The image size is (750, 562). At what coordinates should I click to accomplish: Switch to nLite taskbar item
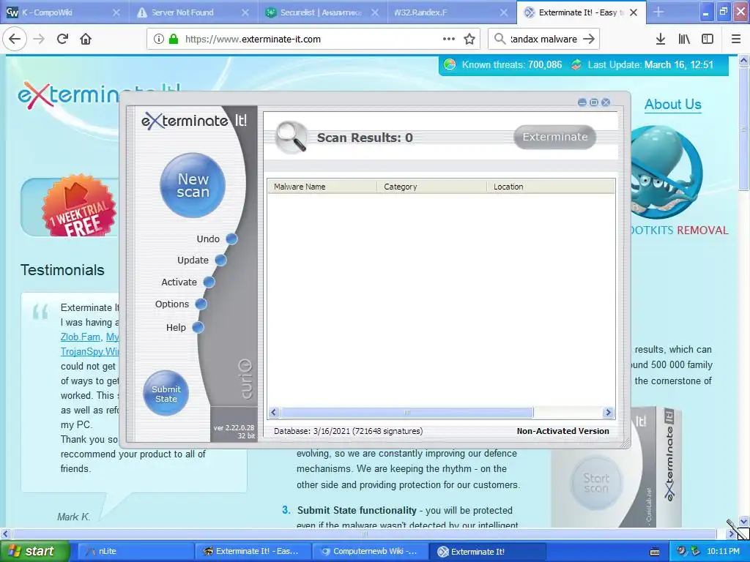point(134,551)
